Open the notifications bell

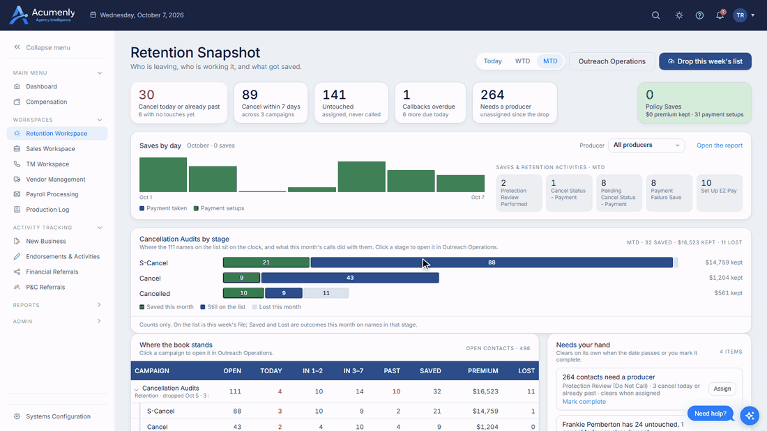720,15
